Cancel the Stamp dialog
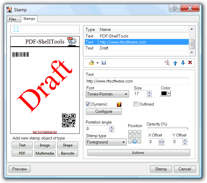 185,169
